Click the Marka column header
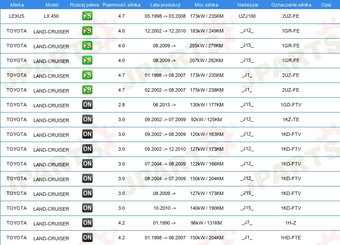The image size is (340, 245). (x=17, y=4)
